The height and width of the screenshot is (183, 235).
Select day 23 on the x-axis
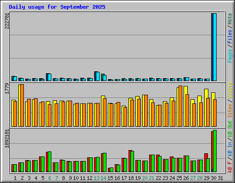[x=165, y=178]
